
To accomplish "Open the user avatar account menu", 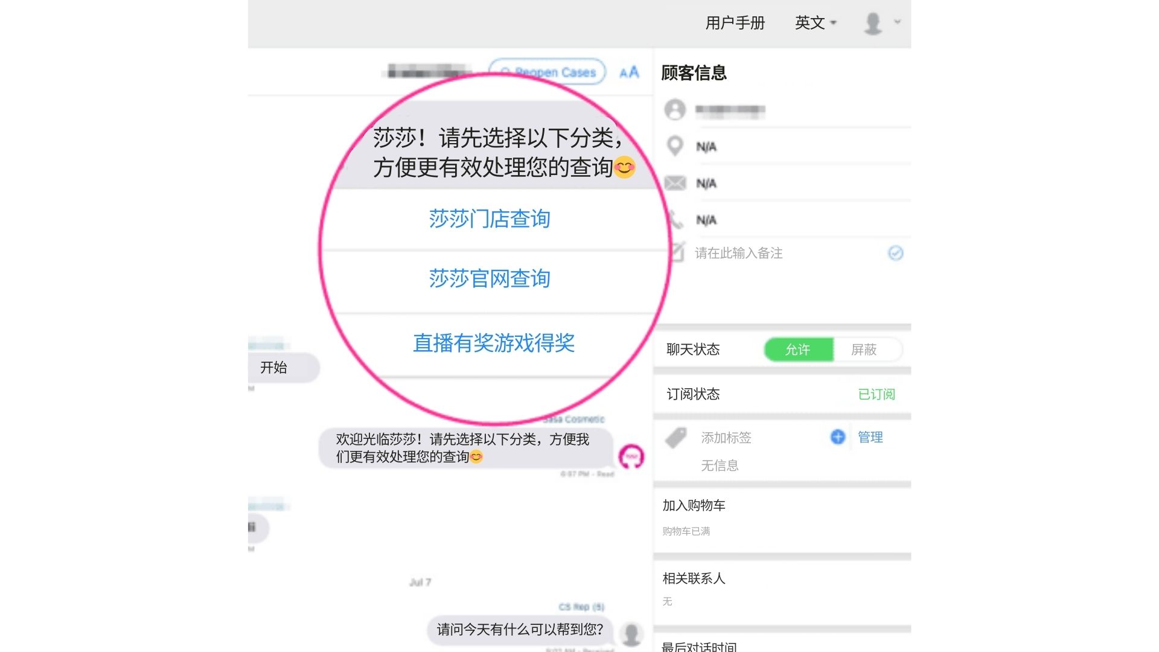I will pos(881,23).
